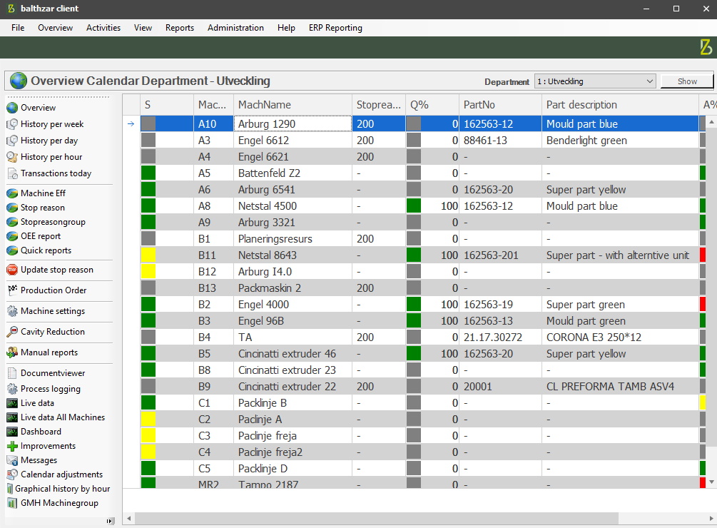The height and width of the screenshot is (528, 717).
Task: Open History per week icon
Action: coord(12,124)
